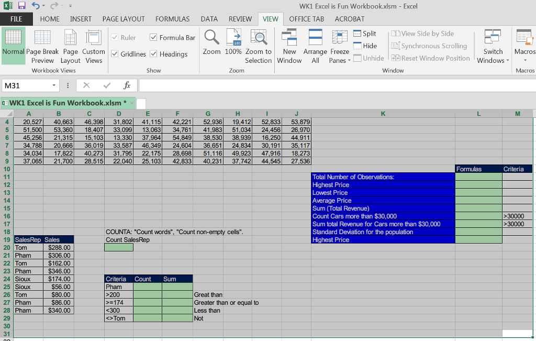Viewport: 536px width, 341px height.
Task: Toggle the Headings checkbox
Action: [x=153, y=54]
